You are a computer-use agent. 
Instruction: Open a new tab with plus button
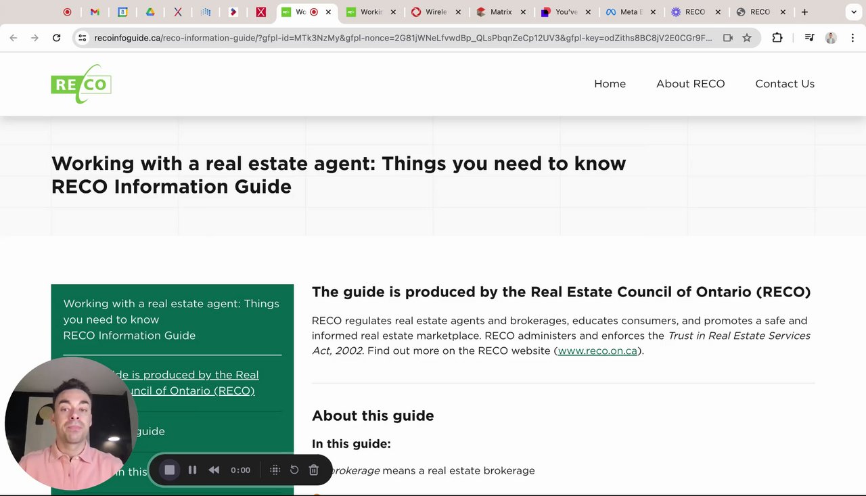point(804,12)
